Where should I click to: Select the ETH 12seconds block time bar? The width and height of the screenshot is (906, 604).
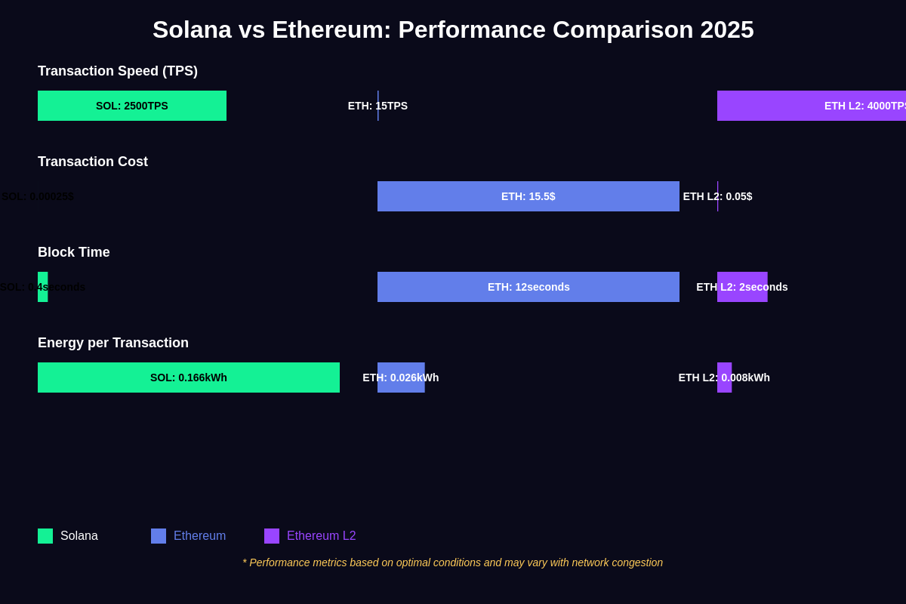[528, 287]
